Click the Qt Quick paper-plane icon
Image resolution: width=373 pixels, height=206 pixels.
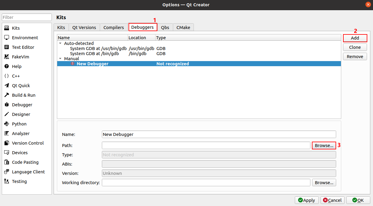(7, 86)
